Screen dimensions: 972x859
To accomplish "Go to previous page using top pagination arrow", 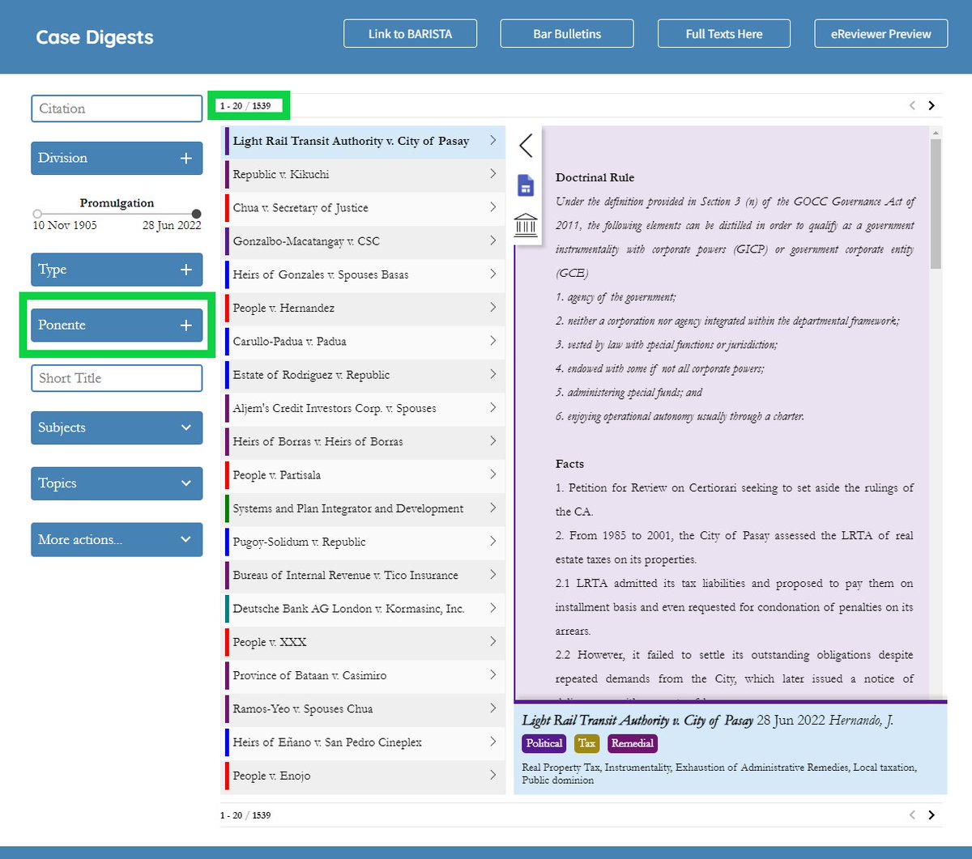I will (x=912, y=105).
